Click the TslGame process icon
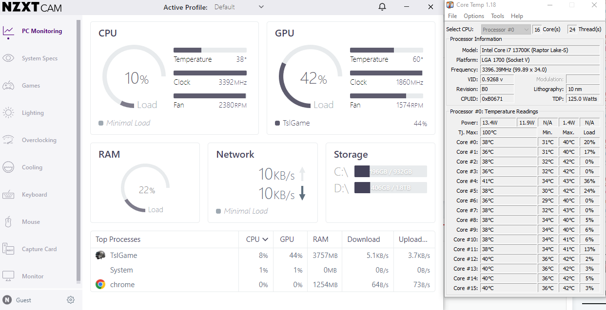The image size is (606, 310). pyautogui.click(x=100, y=255)
